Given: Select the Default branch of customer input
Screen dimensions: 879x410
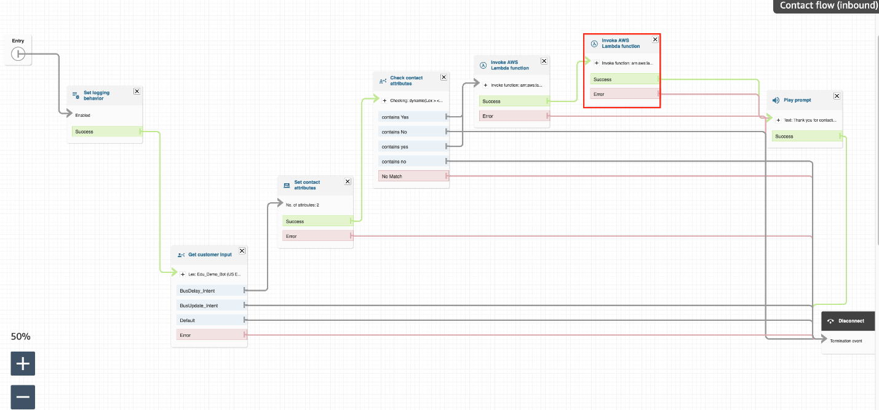Looking at the screenshot, I should [210, 320].
